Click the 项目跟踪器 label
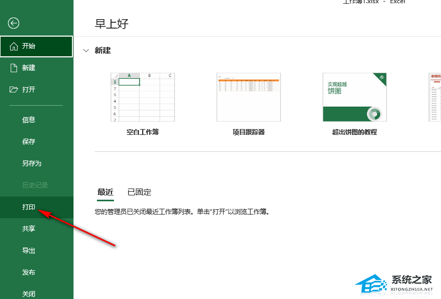 tap(249, 132)
